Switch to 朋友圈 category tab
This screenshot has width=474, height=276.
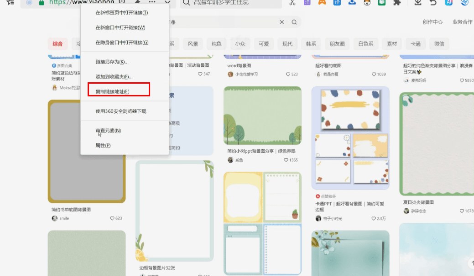click(337, 44)
